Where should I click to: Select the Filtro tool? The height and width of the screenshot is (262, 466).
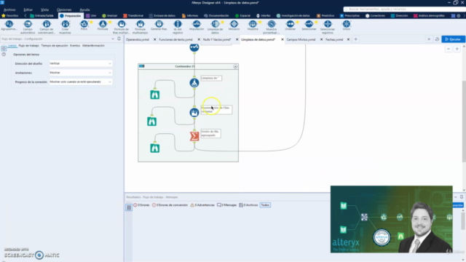[84, 25]
